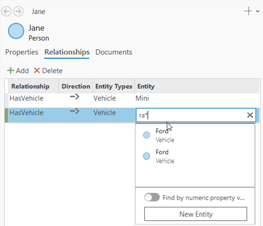Image resolution: width=263 pixels, height=226 pixels.
Task: Switch to the Properties tab
Action: click(22, 52)
